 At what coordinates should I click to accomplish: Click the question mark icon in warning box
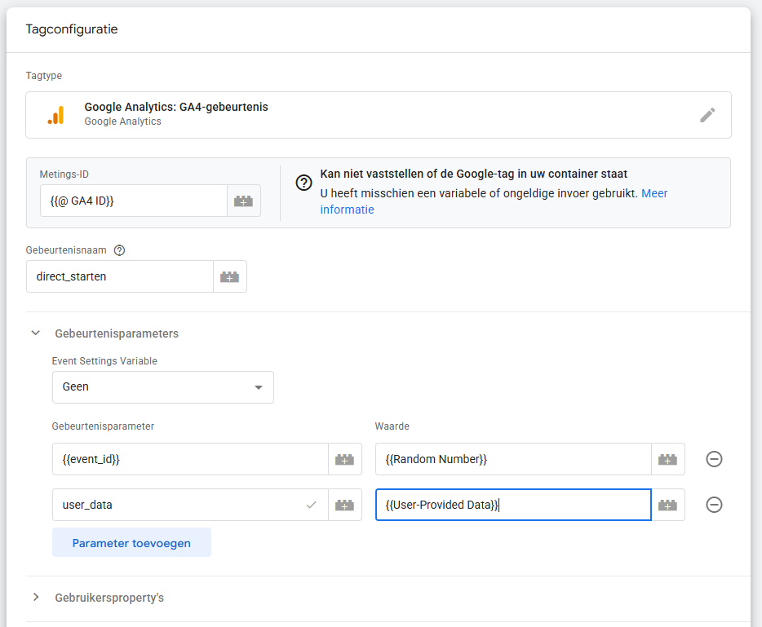point(303,182)
